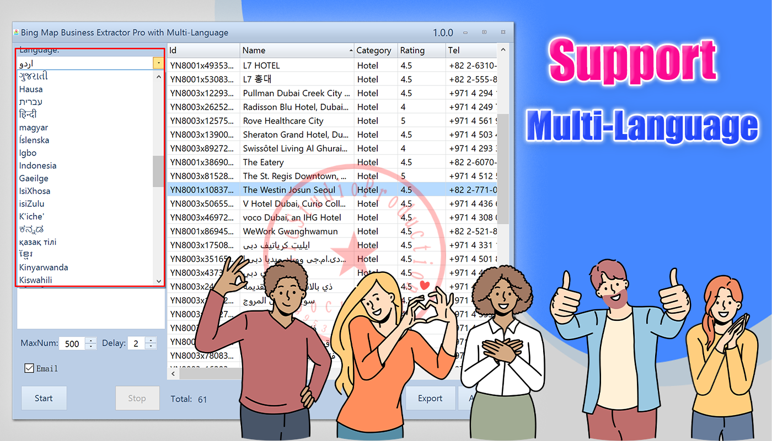Click the language list scrollbar thumb
772x441 pixels.
pos(159,171)
